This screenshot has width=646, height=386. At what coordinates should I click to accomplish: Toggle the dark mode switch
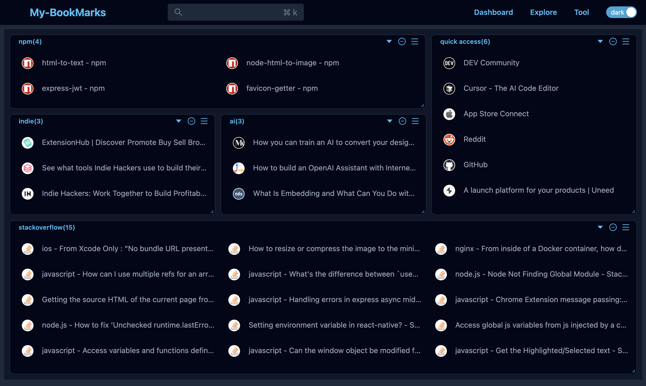[621, 12]
